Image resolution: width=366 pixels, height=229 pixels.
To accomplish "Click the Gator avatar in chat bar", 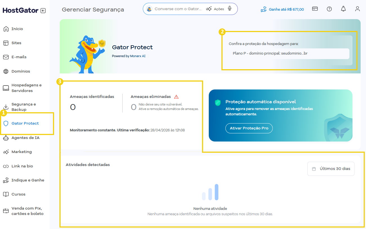I will (149, 9).
